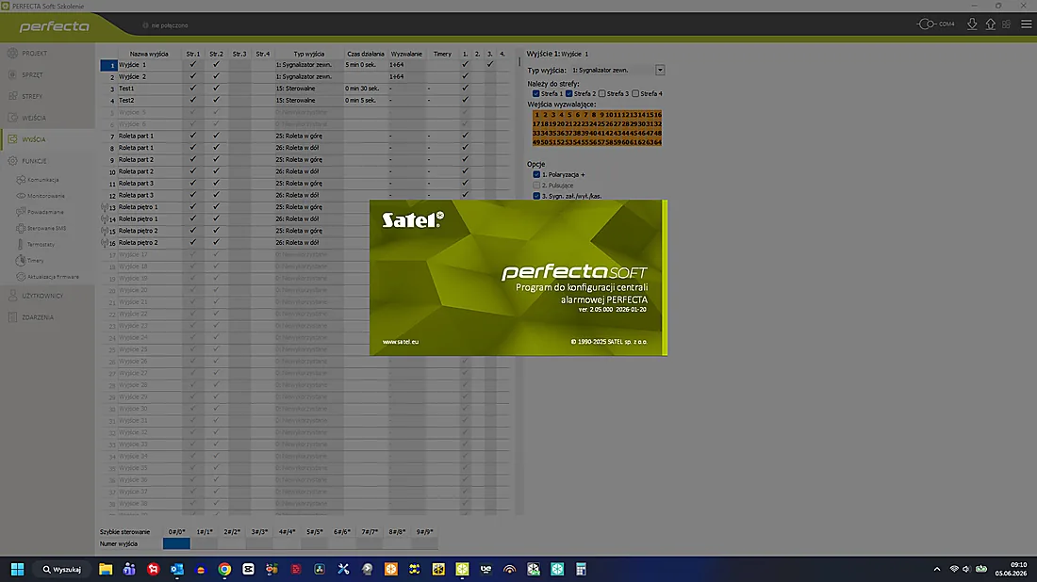Toggle option 3 checkmark in Wyjście 1 row
Viewport: 1037px width, 582px height.
tap(490, 65)
